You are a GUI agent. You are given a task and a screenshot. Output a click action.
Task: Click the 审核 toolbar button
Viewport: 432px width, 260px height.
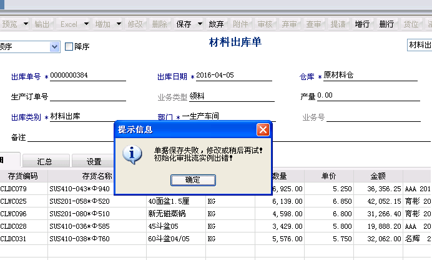(x=265, y=24)
